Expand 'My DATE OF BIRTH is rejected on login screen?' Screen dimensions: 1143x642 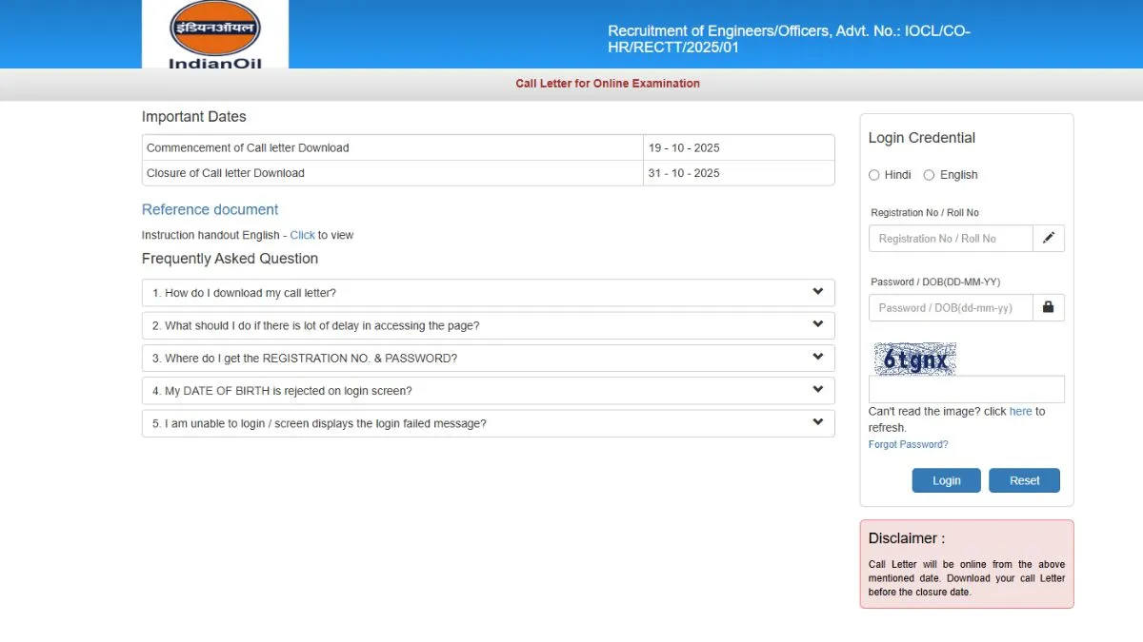[817, 390]
